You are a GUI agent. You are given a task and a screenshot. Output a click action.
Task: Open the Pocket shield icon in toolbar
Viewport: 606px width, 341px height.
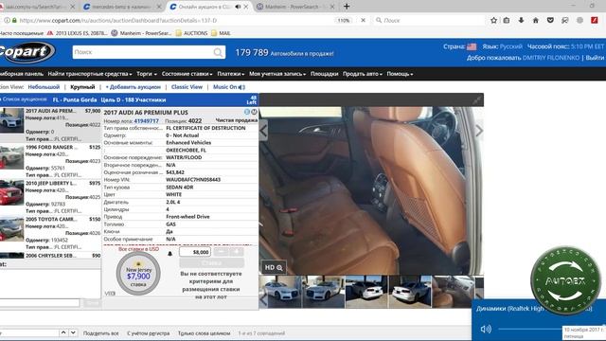[550, 20]
